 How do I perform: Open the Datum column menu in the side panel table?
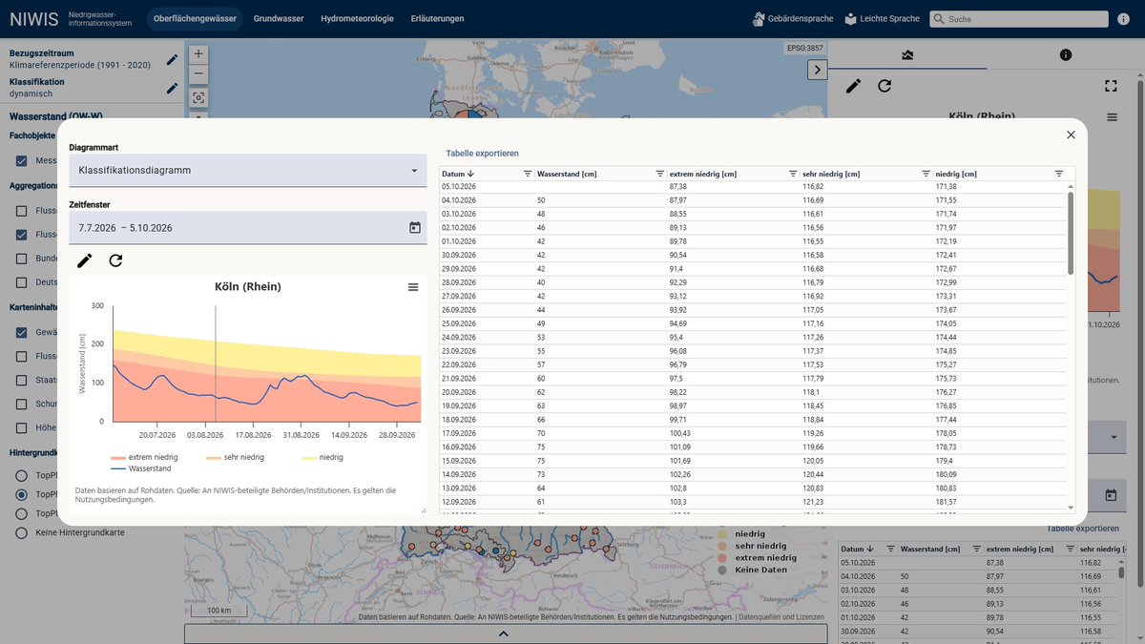(x=890, y=549)
